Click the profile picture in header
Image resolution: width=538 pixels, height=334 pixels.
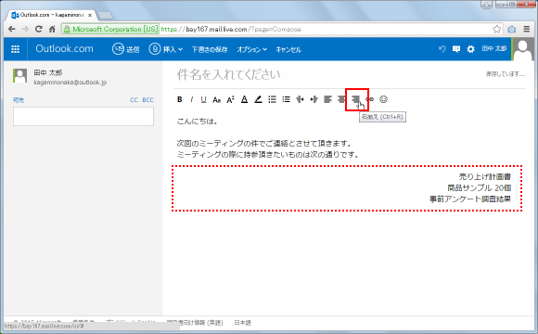point(523,49)
